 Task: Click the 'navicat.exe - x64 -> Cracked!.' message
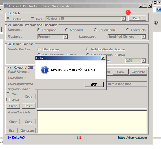tap(74, 70)
